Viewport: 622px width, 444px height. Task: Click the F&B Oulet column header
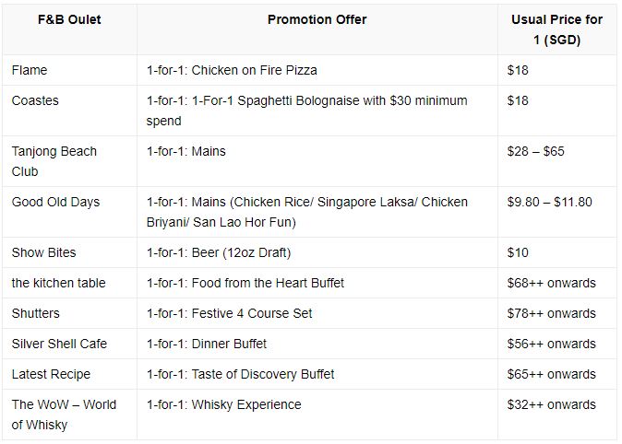pyautogui.click(x=69, y=19)
